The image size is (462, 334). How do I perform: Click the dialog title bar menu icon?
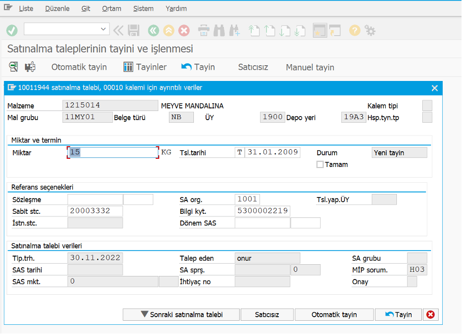coord(12,87)
